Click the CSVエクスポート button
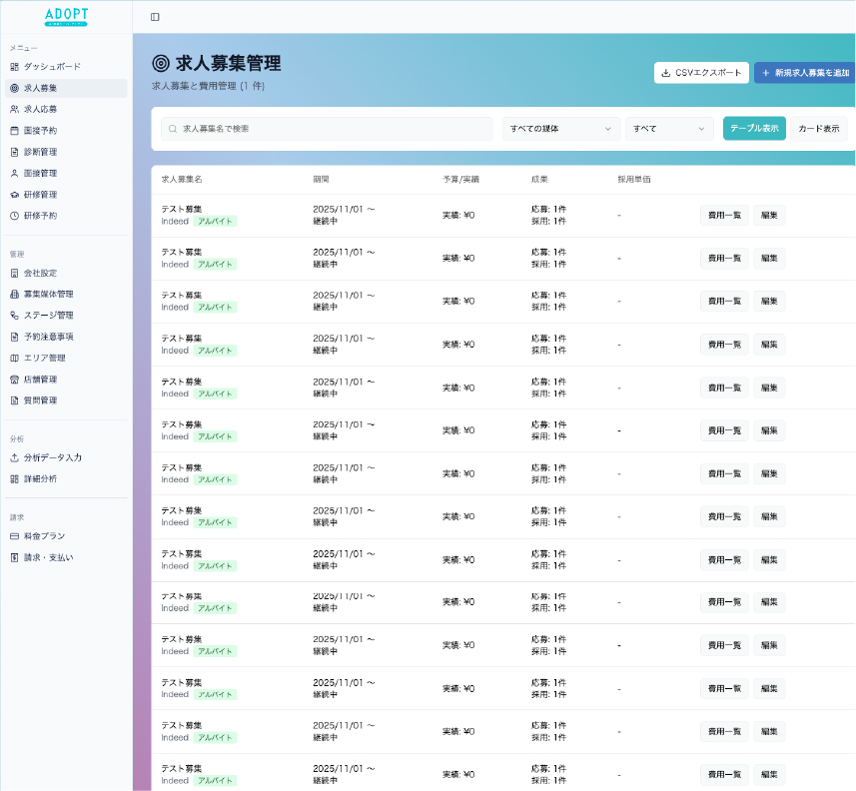 tap(701, 73)
